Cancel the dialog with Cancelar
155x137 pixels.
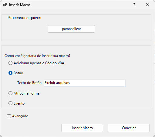pos(129,128)
